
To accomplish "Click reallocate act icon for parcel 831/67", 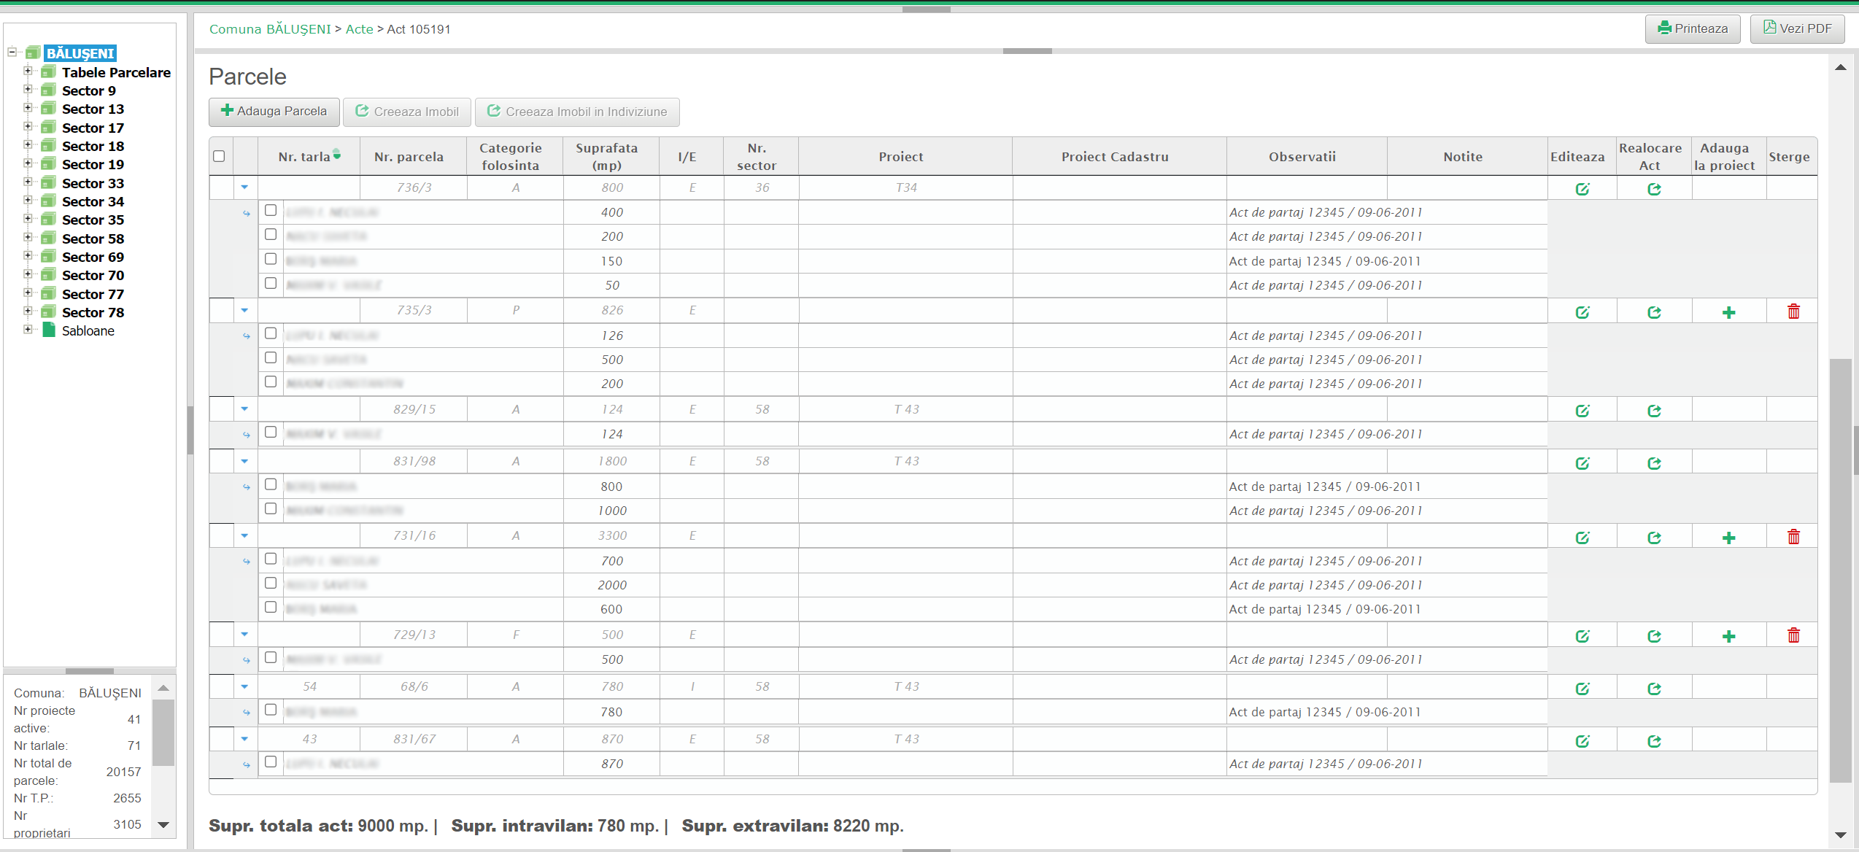I will point(1654,742).
